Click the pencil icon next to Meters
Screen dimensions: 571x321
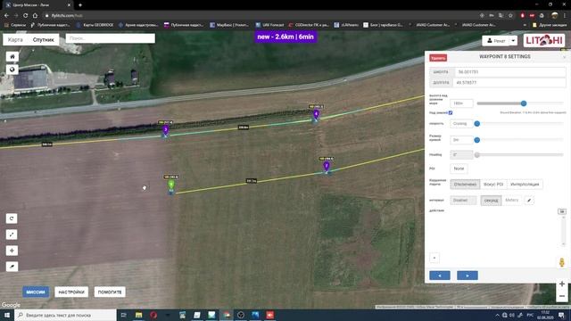[529, 200]
